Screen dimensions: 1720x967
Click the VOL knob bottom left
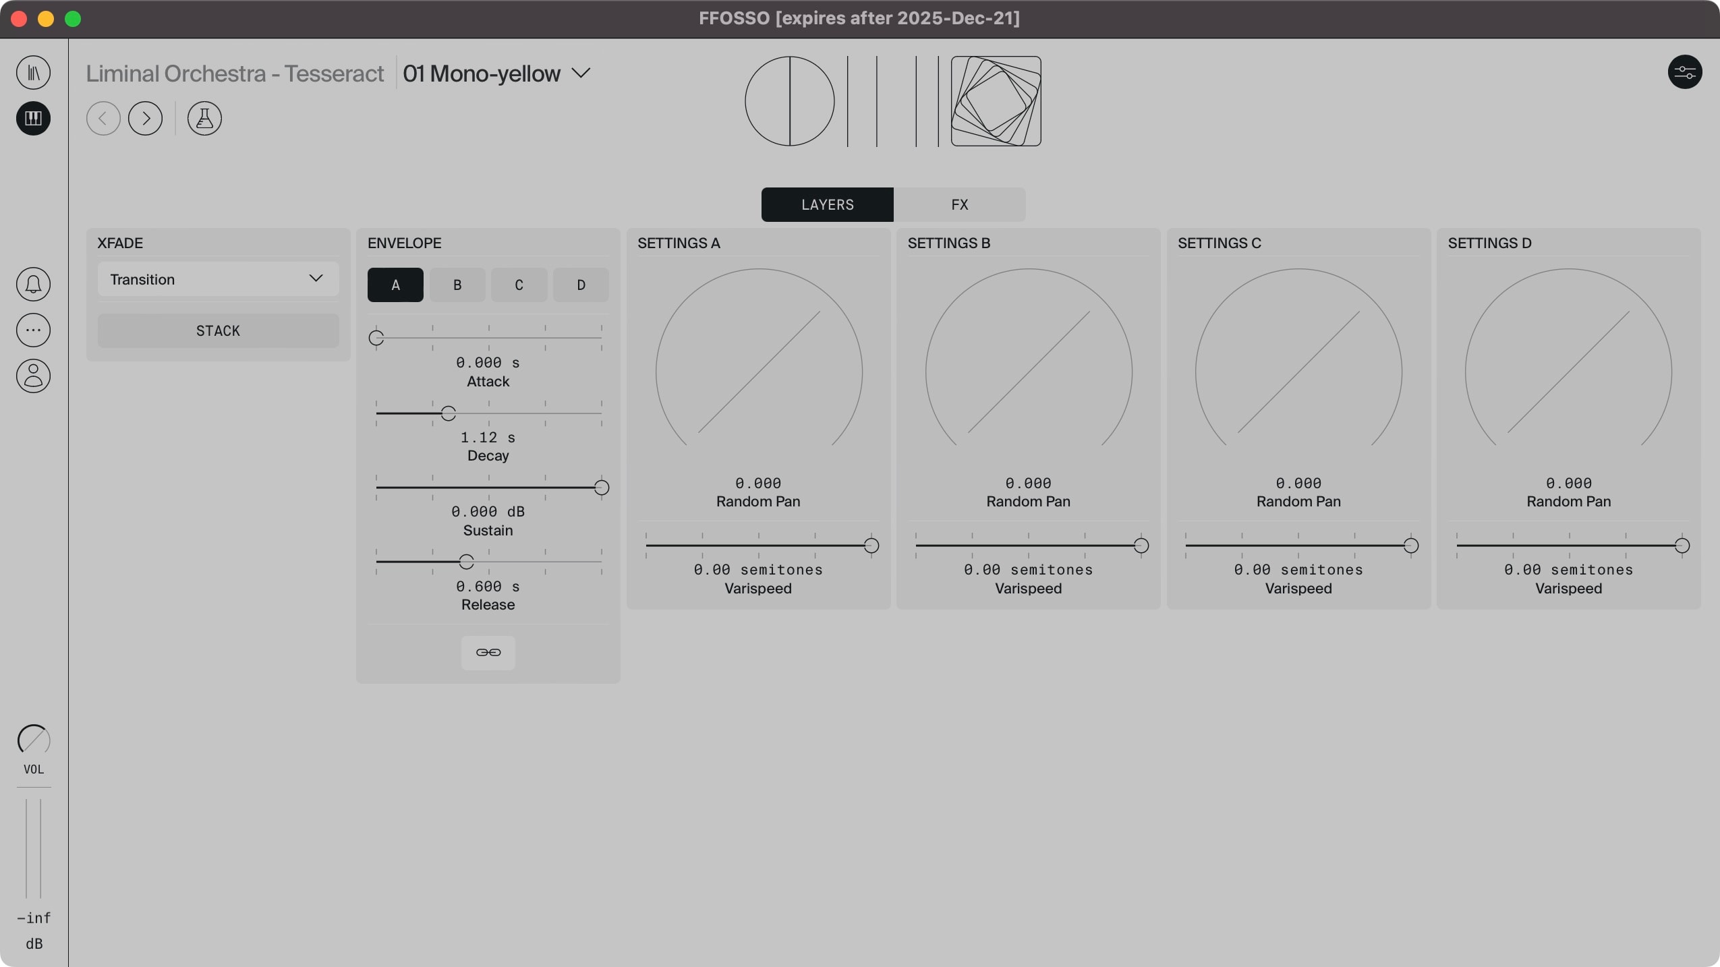tap(33, 739)
